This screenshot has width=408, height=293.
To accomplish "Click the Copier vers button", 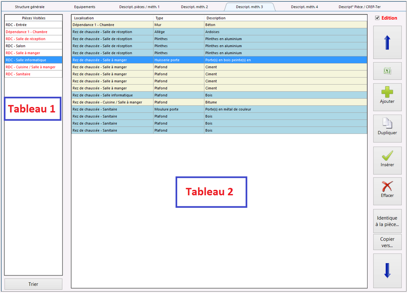I will (x=387, y=242).
